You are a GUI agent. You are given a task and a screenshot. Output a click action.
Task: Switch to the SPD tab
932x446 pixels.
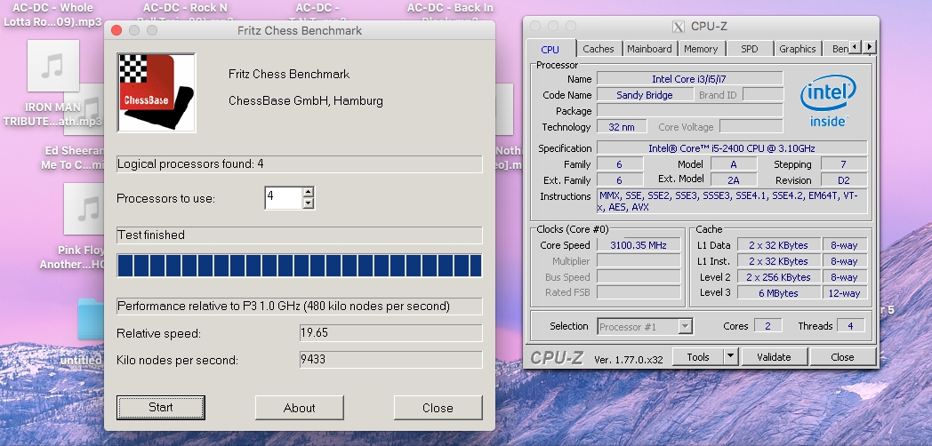pyautogui.click(x=750, y=49)
